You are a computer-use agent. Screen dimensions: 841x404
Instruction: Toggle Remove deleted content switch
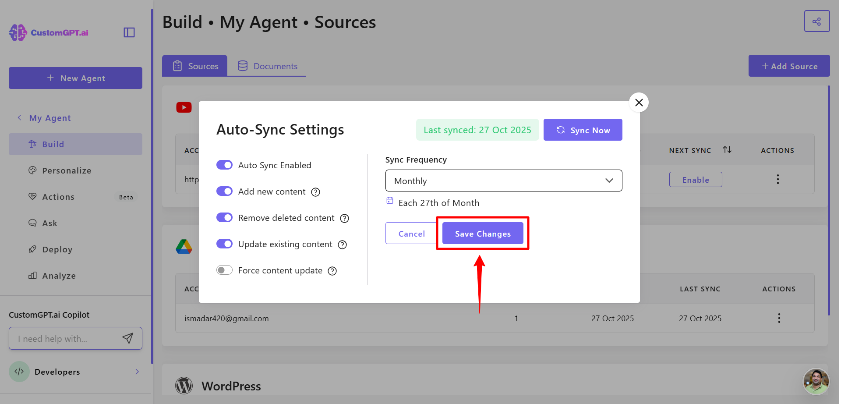225,217
